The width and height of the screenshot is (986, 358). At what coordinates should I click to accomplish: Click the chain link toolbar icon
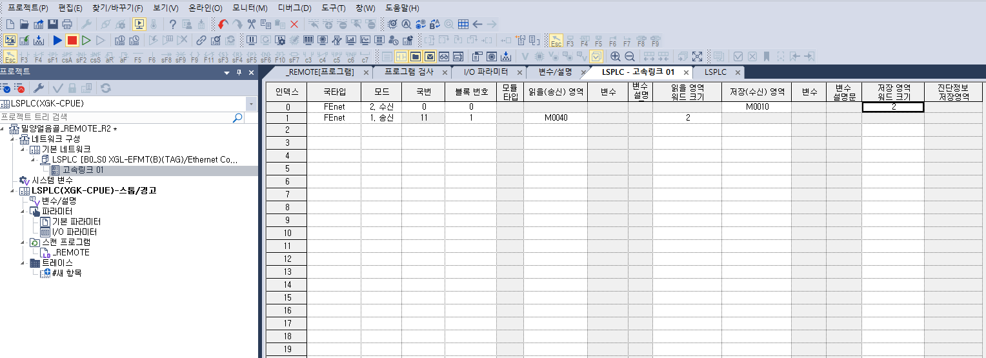(x=201, y=41)
